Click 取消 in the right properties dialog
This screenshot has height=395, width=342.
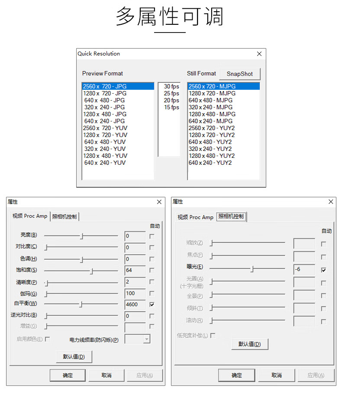(x=277, y=375)
